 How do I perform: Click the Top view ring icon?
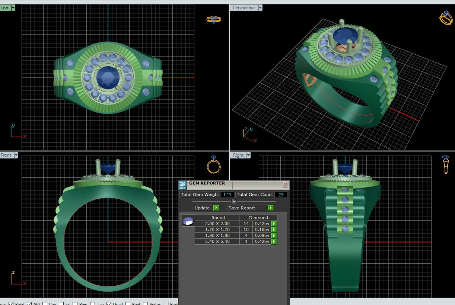(213, 19)
